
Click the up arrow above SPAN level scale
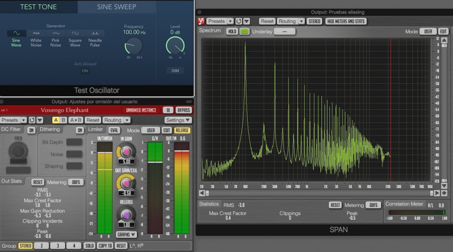444,40
